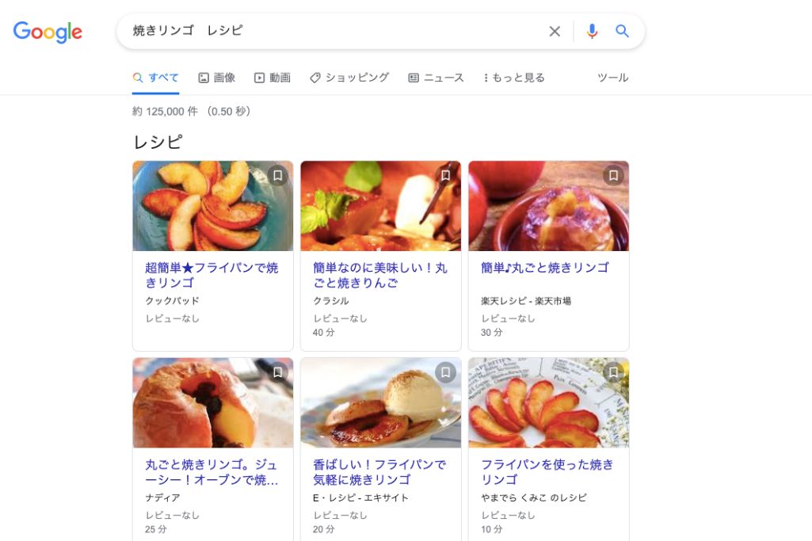Click the X to clear the search query
This screenshot has height=541, width=812.
[555, 31]
